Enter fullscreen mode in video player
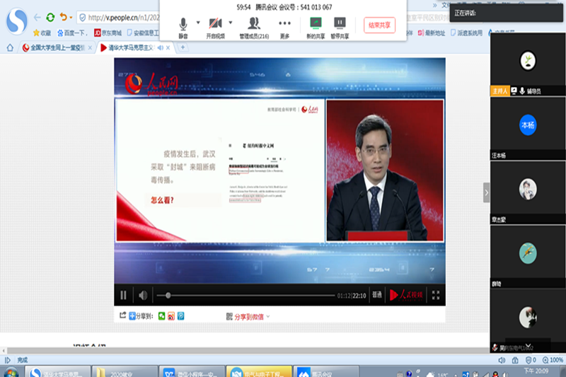The width and height of the screenshot is (566, 377). pos(436,295)
